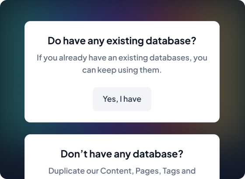The height and width of the screenshot is (179, 245).
Task: Select the "Do have any existing database?" heading
Action: coord(122,41)
